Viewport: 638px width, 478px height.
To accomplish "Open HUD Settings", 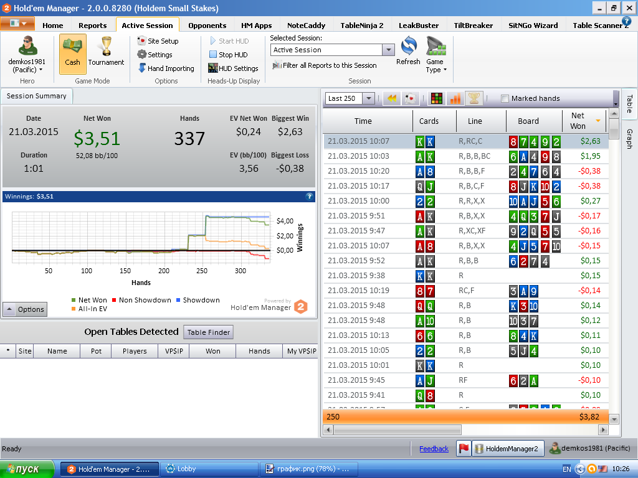I will point(233,68).
